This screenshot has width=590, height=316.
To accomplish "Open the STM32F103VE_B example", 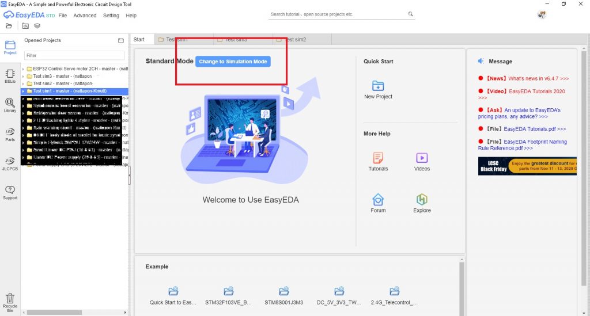I will 228,296.
